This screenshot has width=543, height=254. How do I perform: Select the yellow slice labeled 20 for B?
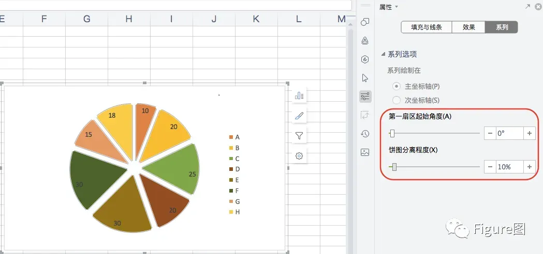click(x=166, y=136)
